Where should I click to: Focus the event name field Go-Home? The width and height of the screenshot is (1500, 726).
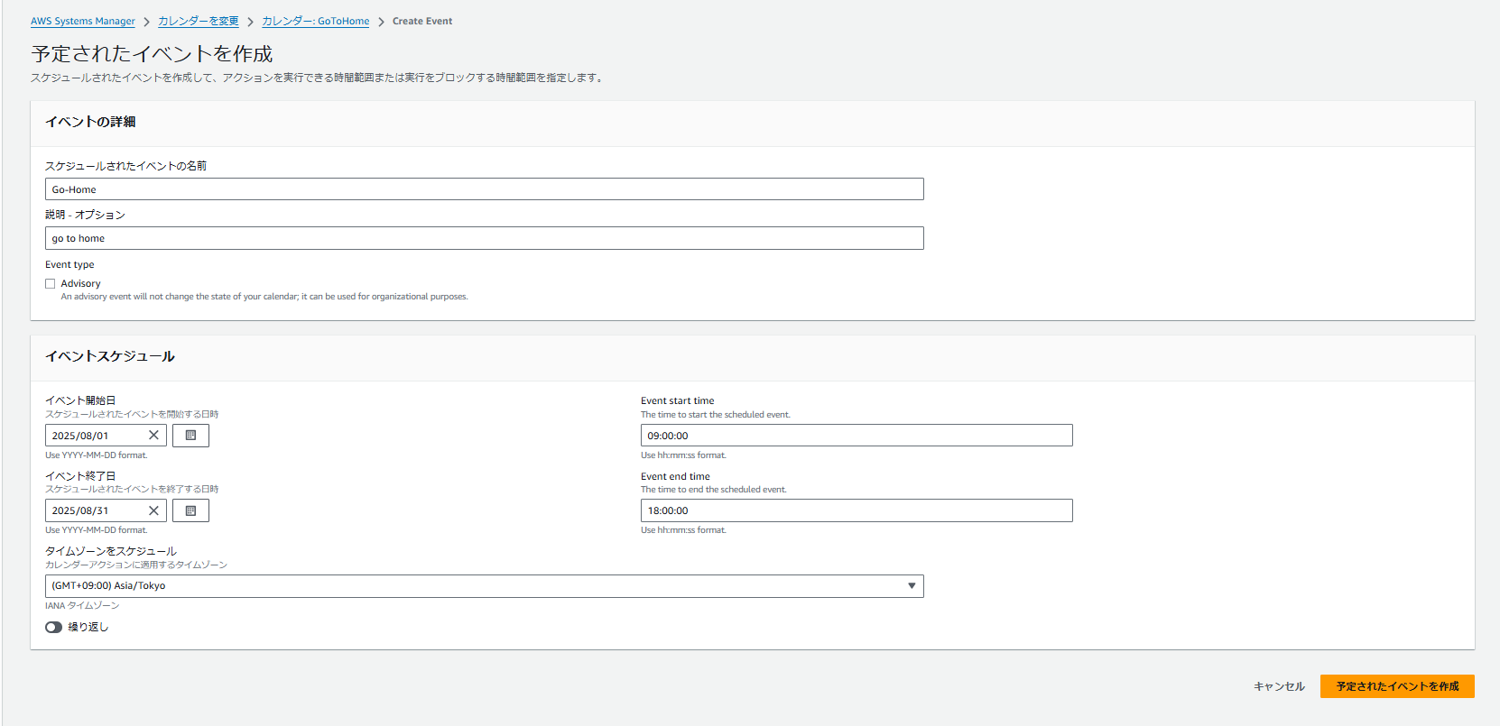(484, 189)
